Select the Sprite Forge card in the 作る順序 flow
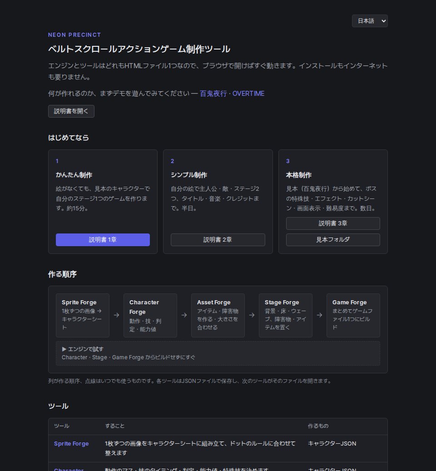Screen dimensions: 436x471 click(83, 315)
